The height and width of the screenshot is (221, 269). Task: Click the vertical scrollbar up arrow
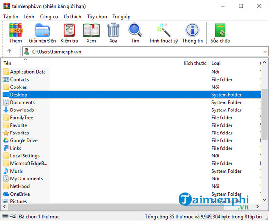coord(265,62)
